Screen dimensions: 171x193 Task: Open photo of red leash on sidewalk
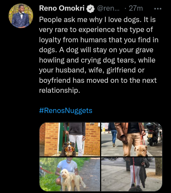click(131, 174)
